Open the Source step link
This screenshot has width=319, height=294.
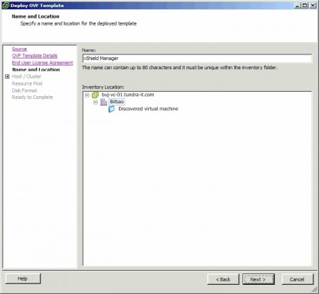click(x=19, y=49)
